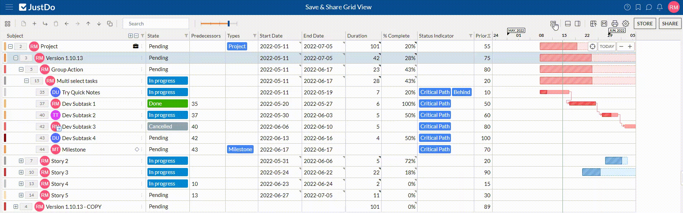683x213 pixels.
Task: Open the RM user avatar menu
Action: pyautogui.click(x=674, y=7)
